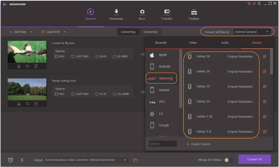Viewport: 279px width, 167px height.
Task: Click the Load DVD button
Action: 51,32
